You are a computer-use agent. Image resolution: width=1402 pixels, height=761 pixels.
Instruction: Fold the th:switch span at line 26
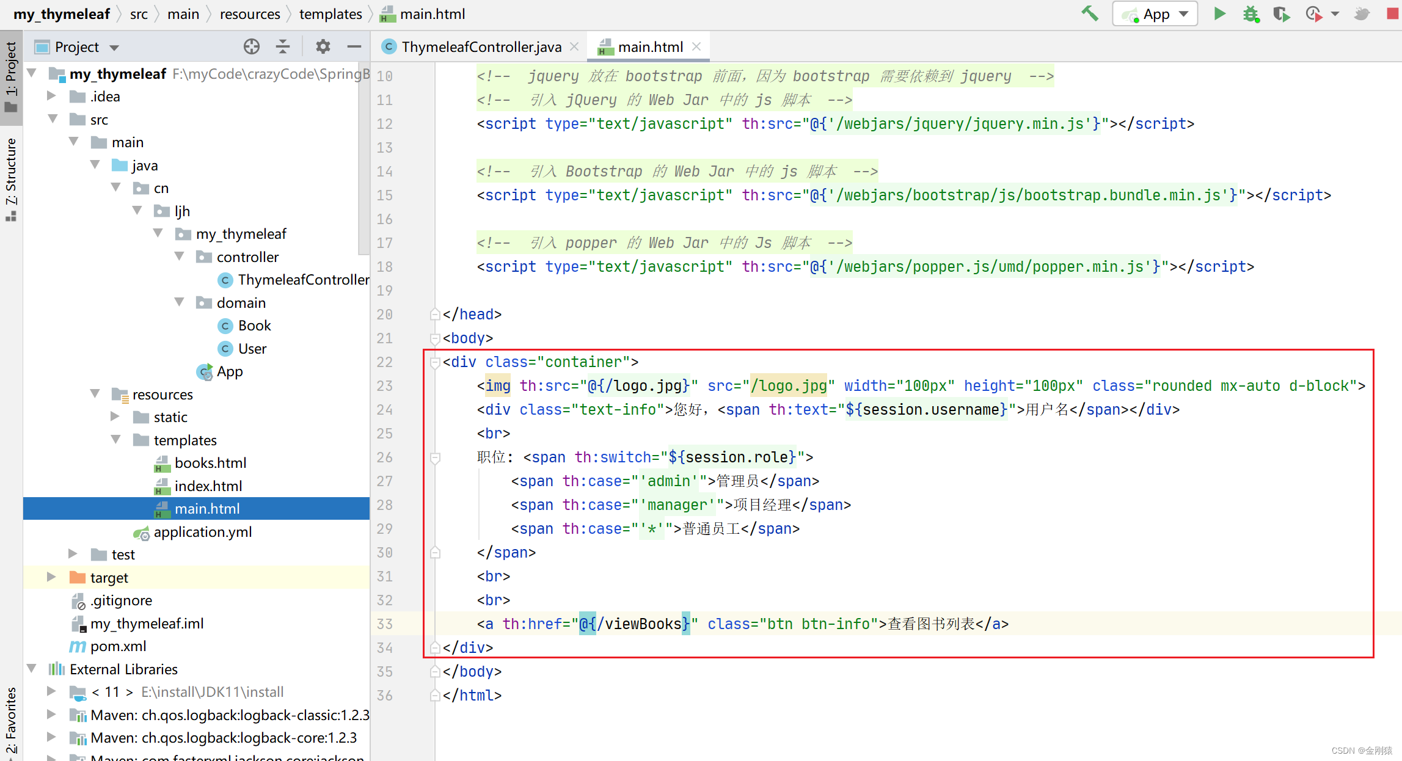coord(435,457)
